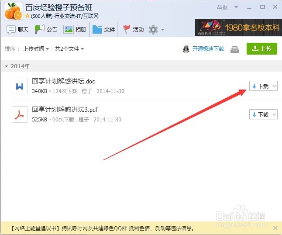Download 回享计划解惑讲坛.doc

(x=260, y=86)
